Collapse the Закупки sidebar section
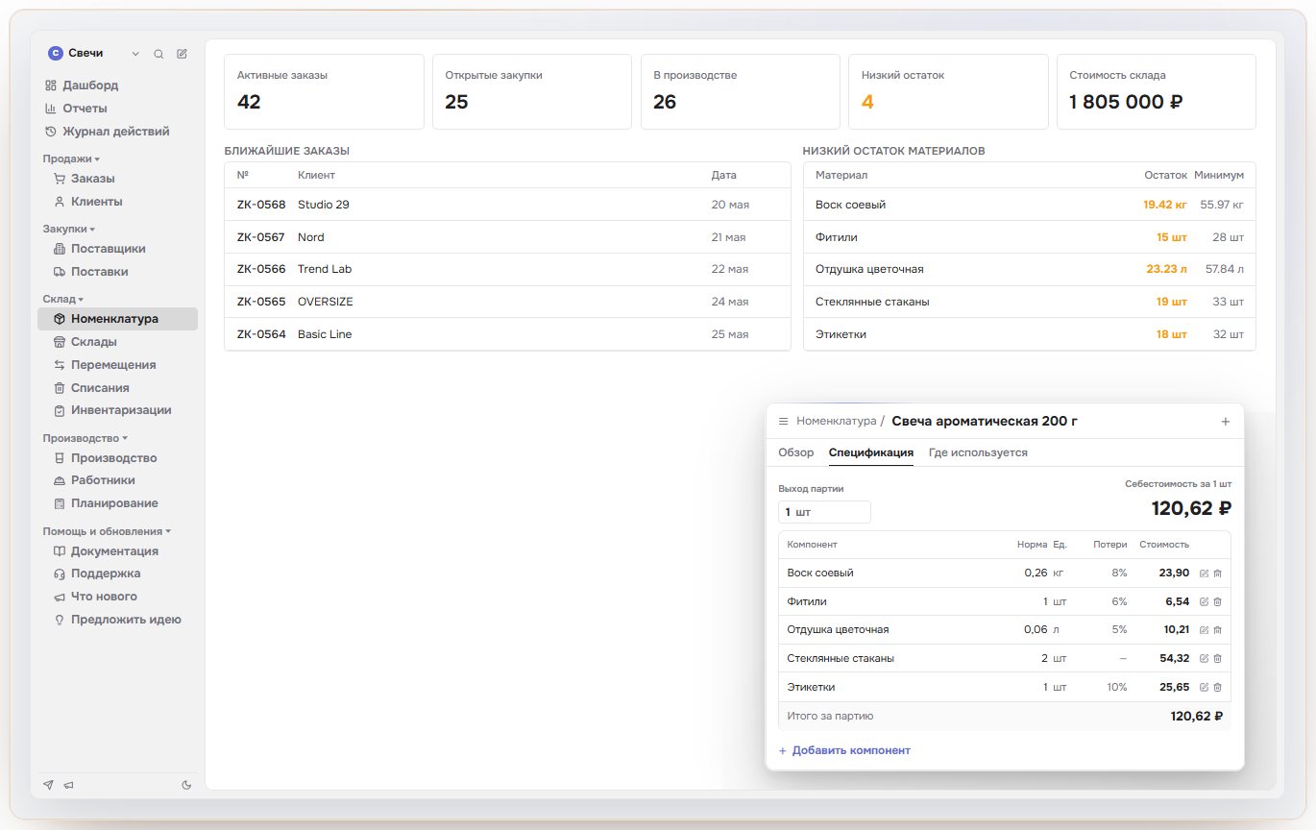This screenshot has height=830, width=1316. click(69, 229)
